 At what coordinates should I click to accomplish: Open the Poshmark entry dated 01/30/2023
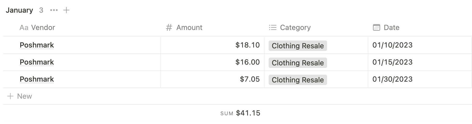pos(37,79)
